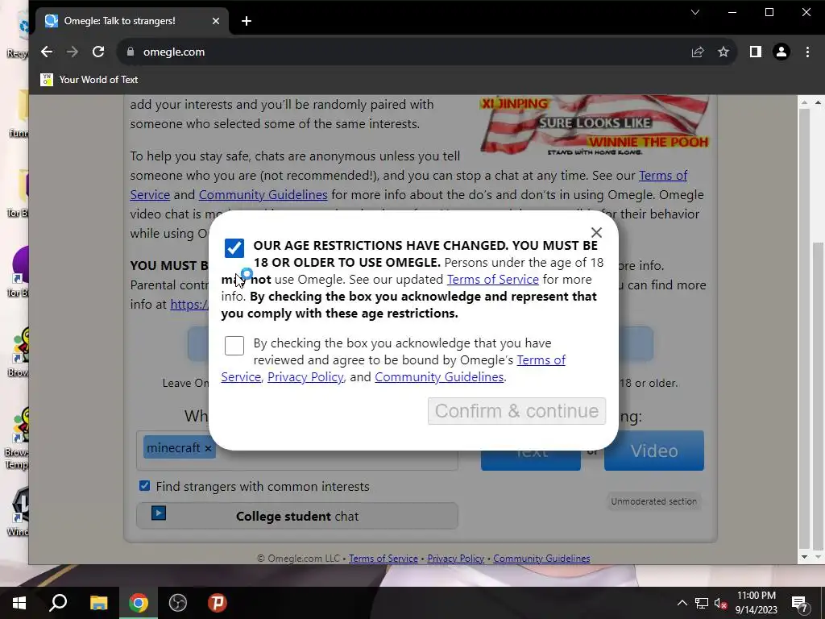Image resolution: width=825 pixels, height=619 pixels.
Task: Toggle Find strangers with common interests
Action: point(145,486)
